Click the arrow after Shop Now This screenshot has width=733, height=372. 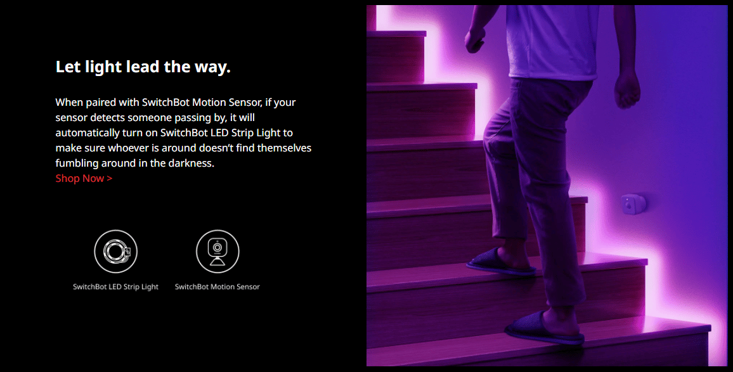[110, 179]
